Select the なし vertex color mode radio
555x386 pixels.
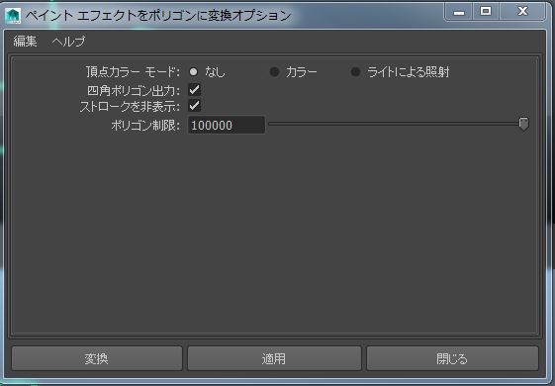pos(193,72)
